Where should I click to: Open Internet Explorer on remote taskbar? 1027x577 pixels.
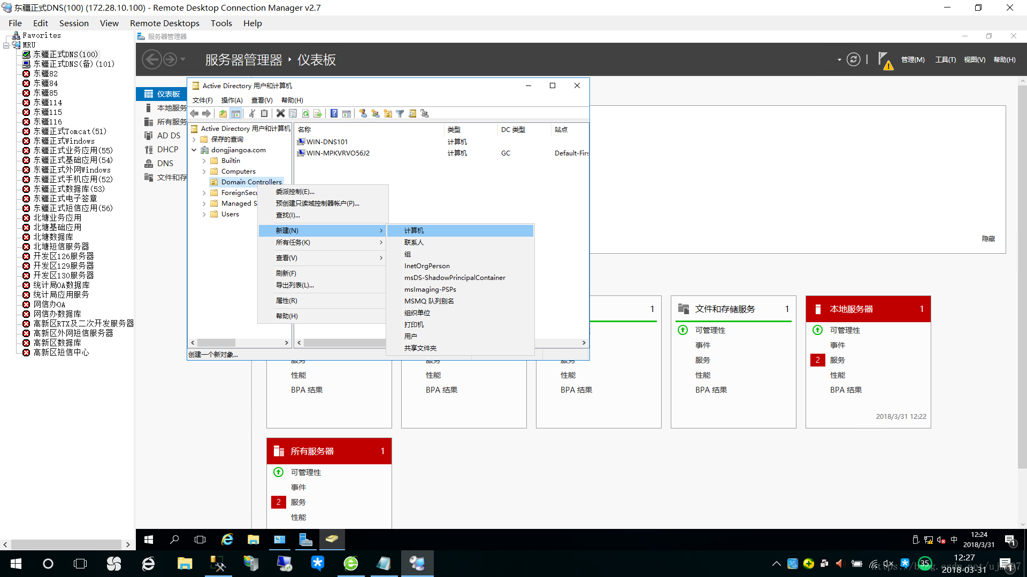(227, 540)
